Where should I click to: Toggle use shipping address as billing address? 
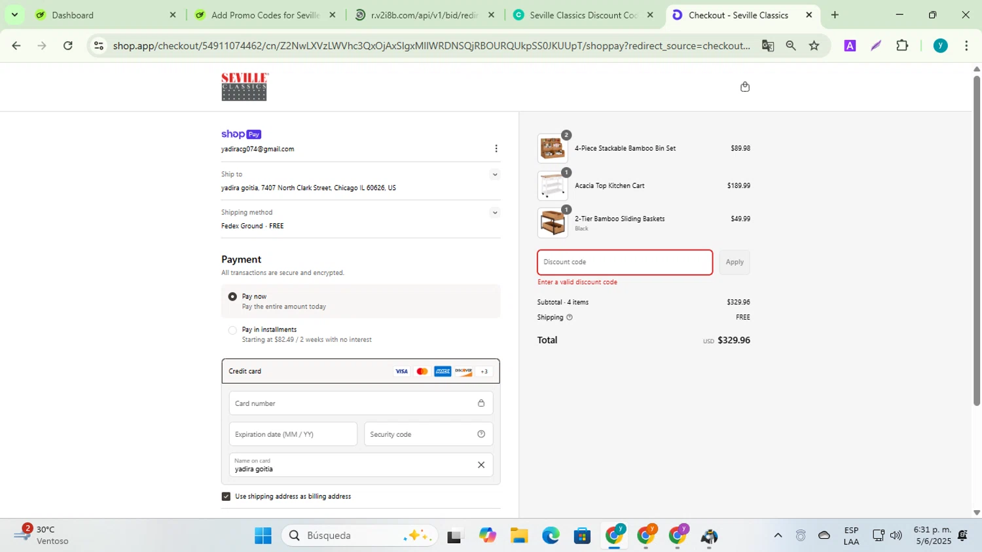(x=226, y=496)
